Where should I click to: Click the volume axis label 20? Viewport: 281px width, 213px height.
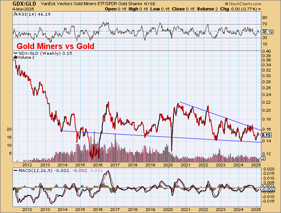9,129
